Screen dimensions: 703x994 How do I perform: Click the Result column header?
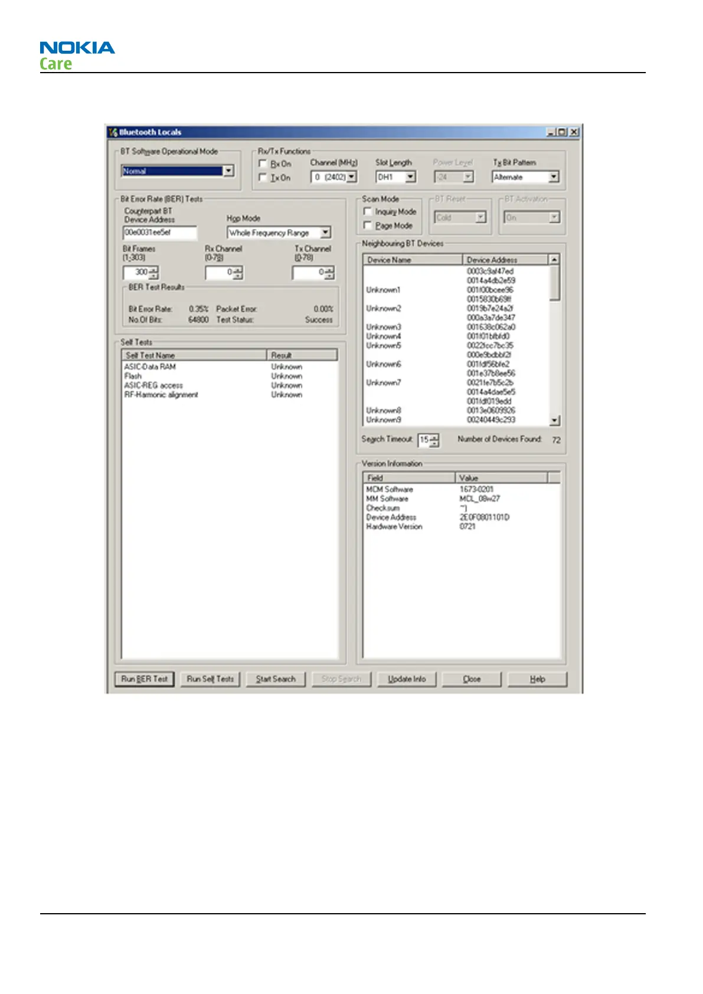pos(303,355)
